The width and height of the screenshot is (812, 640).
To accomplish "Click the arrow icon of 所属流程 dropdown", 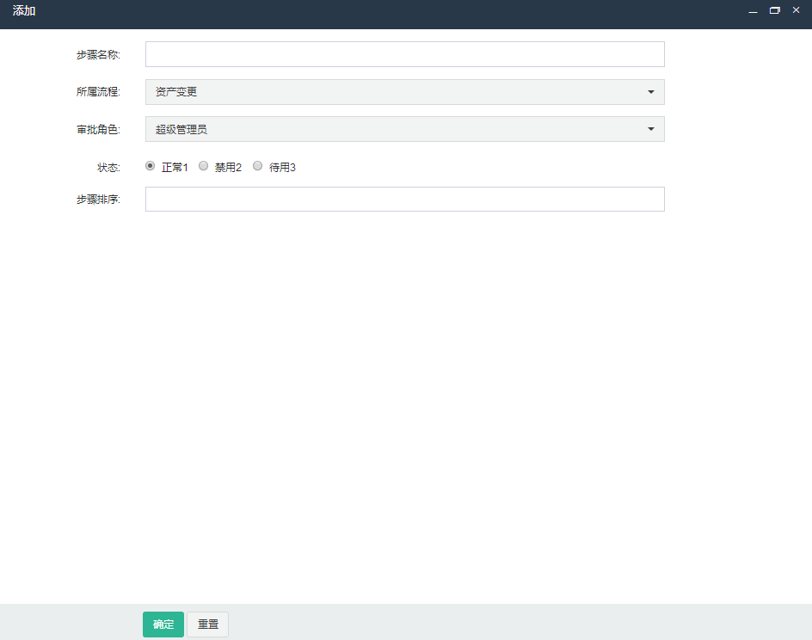I will (x=650, y=92).
